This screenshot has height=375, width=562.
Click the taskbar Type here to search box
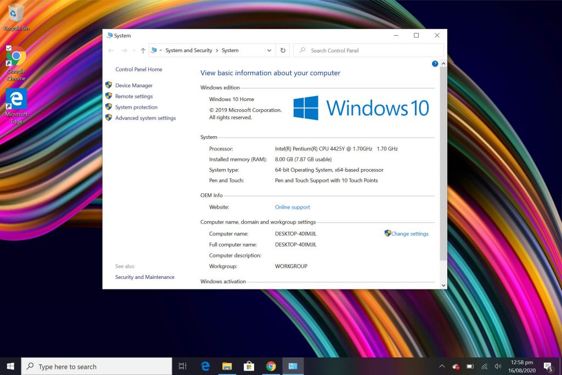97,366
